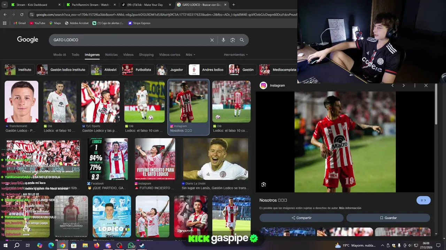Switch to the Shopping tab
This screenshot has width=446, height=250.
[146, 55]
